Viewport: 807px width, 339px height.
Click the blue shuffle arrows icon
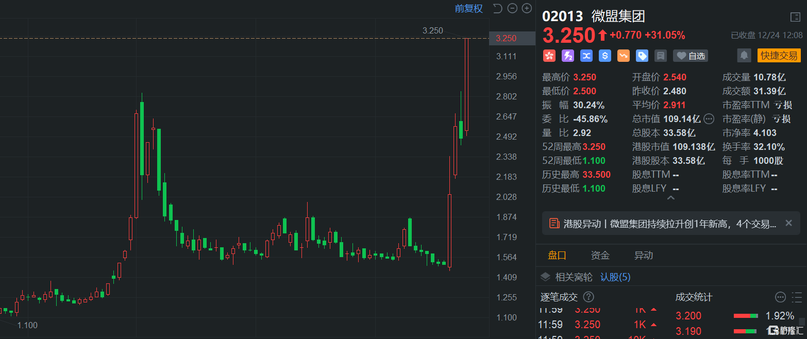point(586,56)
